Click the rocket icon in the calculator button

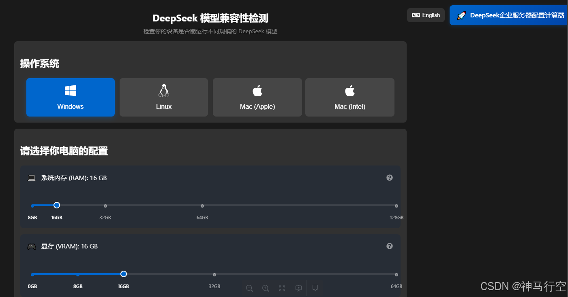pyautogui.click(x=461, y=15)
